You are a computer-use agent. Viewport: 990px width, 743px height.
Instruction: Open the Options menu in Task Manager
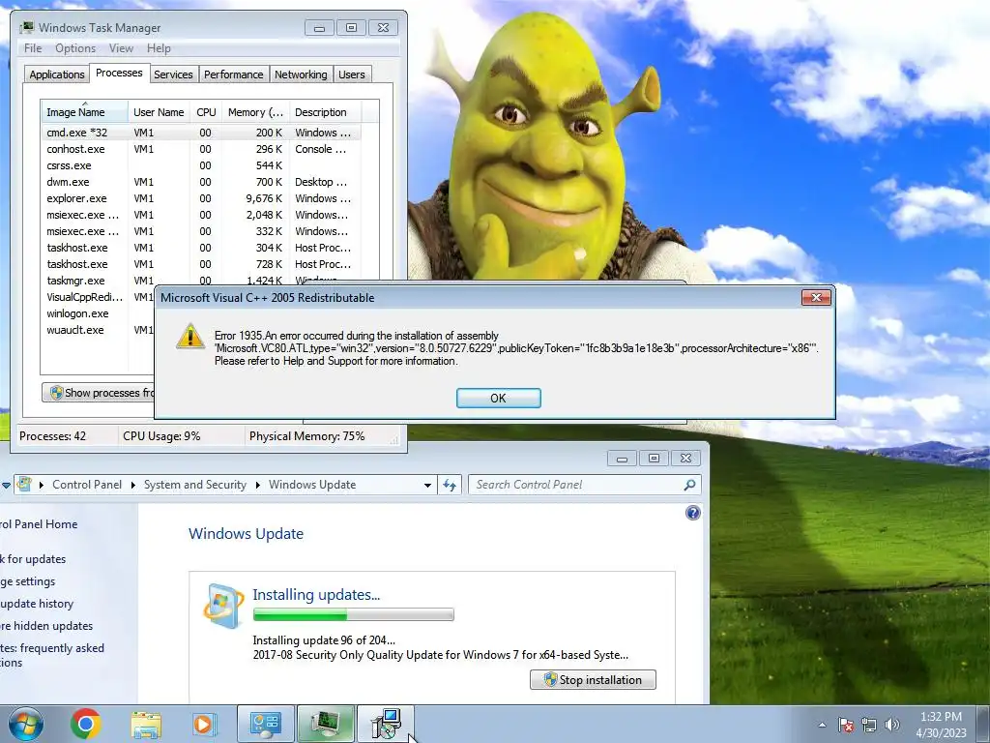(x=75, y=48)
